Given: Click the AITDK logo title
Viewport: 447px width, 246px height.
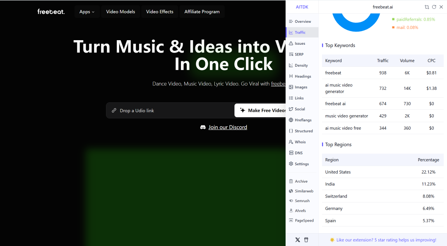Looking at the screenshot, I should pyautogui.click(x=302, y=7).
